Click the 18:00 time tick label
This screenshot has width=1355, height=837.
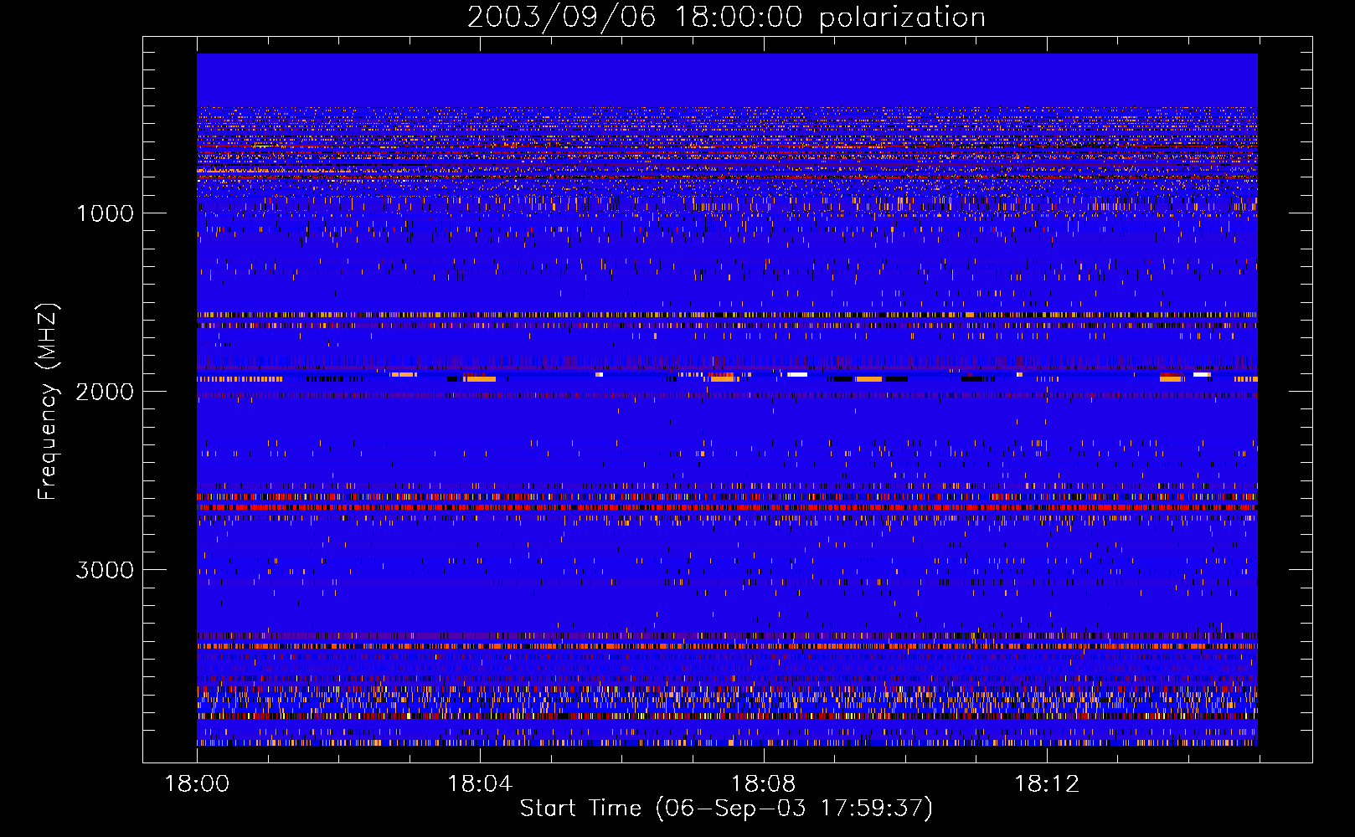(197, 784)
